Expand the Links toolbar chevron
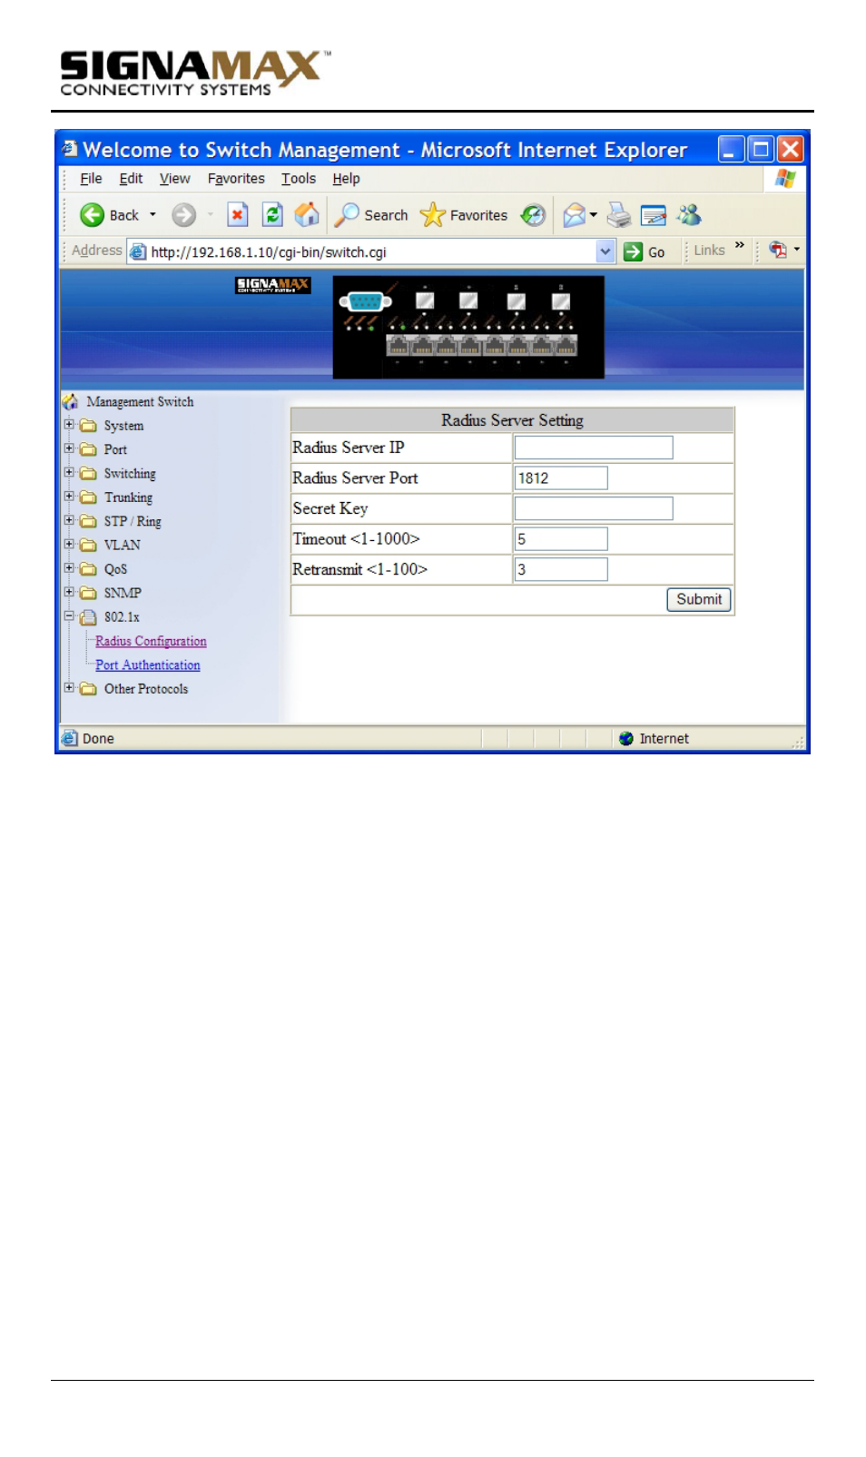 tap(740, 245)
